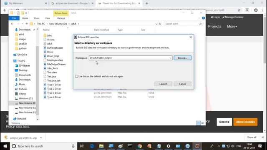
Task: Enable 'Use this as the default' checkbox
Action: pyautogui.click(x=77, y=76)
